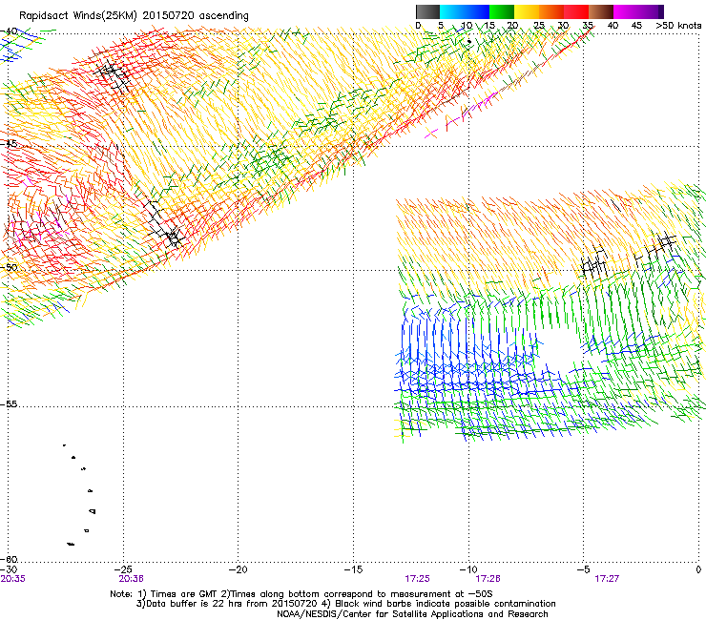Click the title text 'Rapidscat Winds(25KM) 20150720 ascending'

pos(134,15)
